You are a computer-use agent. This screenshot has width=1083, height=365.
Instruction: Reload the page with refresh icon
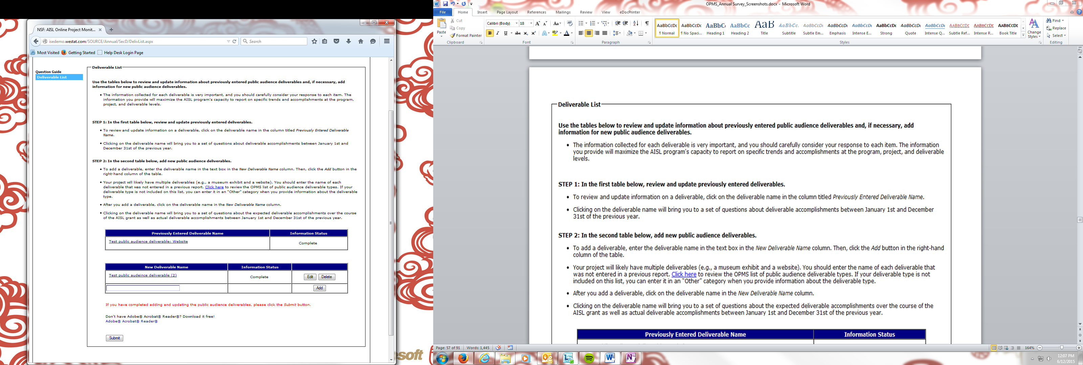tap(235, 41)
